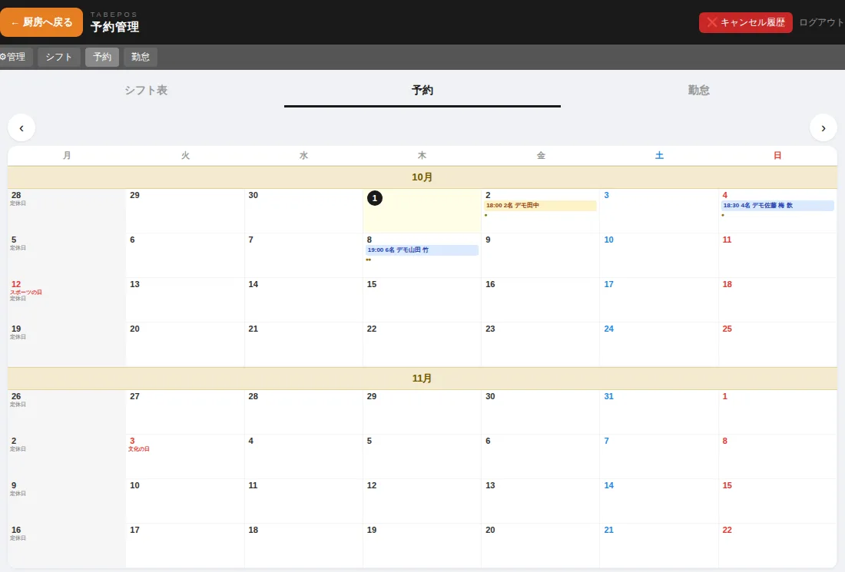Click the 11月 month header
The width and height of the screenshot is (845, 572).
coord(422,378)
